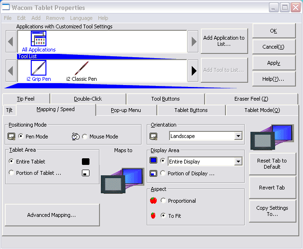This screenshot has width=303, height=249.
Task: Open the Remove menu
Action: pos(55,18)
